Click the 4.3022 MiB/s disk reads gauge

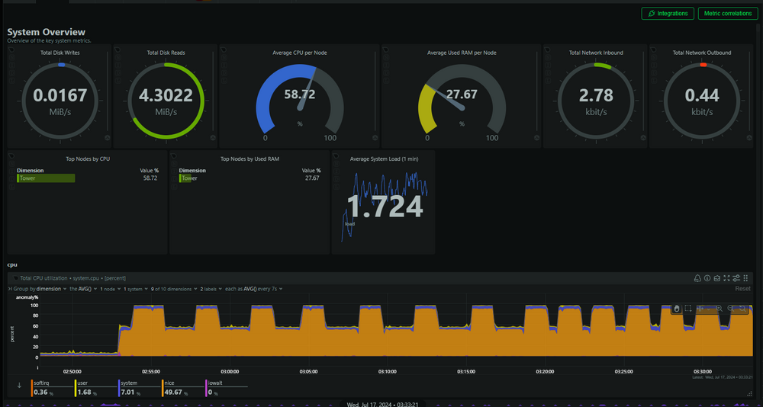166,100
